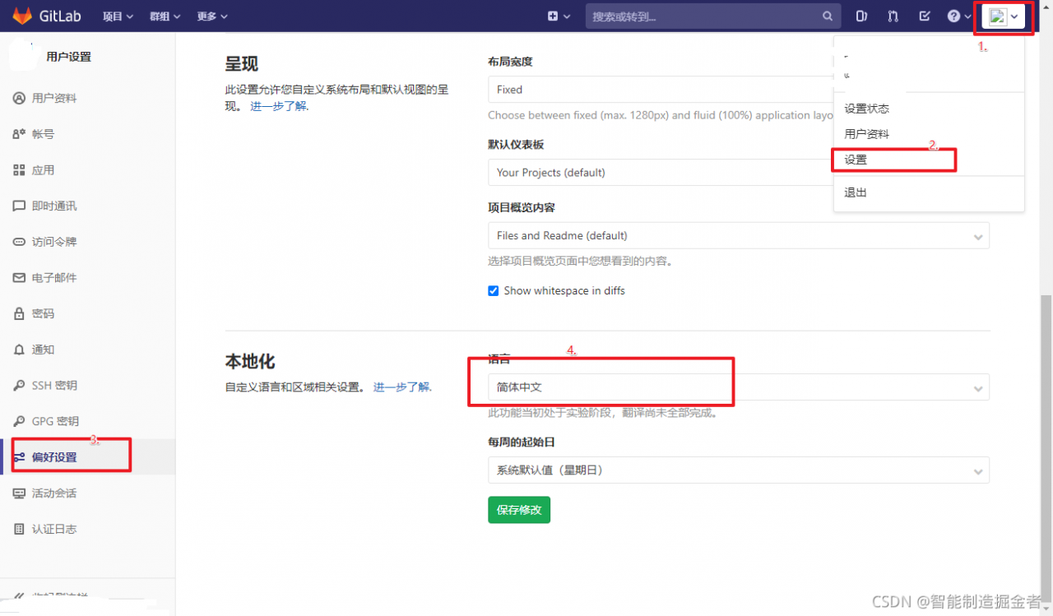The width and height of the screenshot is (1053, 616).
Task: Open SSH 密钥 in the sidebar
Action: pos(87,386)
